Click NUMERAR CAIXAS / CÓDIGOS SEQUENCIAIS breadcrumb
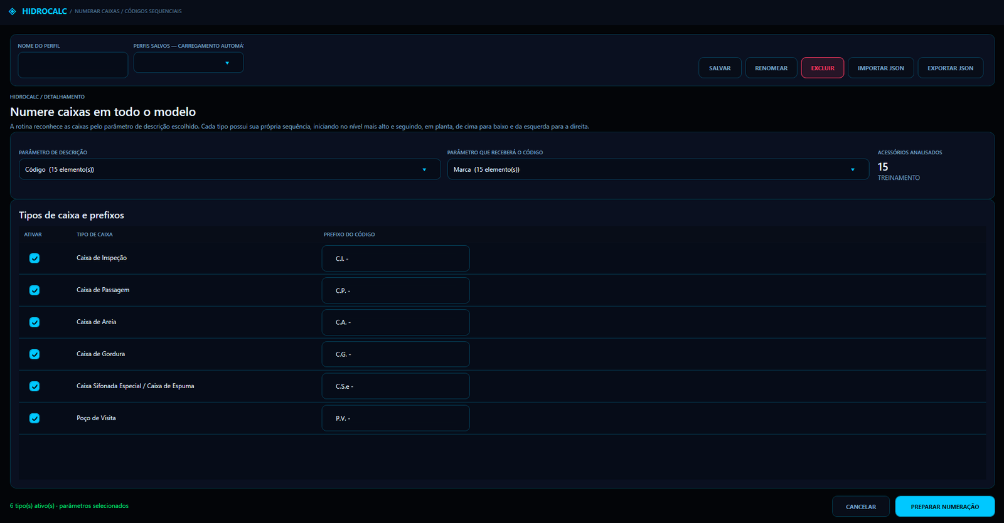Viewport: 1004px width, 523px height. click(x=128, y=11)
